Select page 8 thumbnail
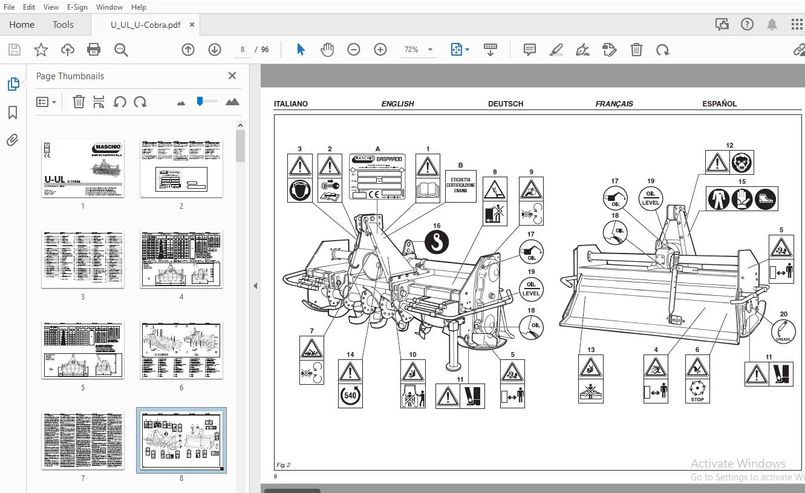The image size is (805, 493). (x=181, y=441)
